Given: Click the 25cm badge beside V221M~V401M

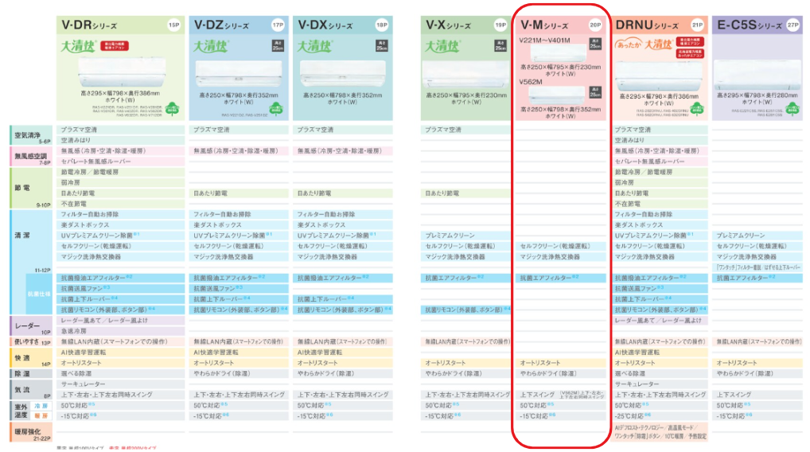Looking at the screenshot, I should pos(595,44).
